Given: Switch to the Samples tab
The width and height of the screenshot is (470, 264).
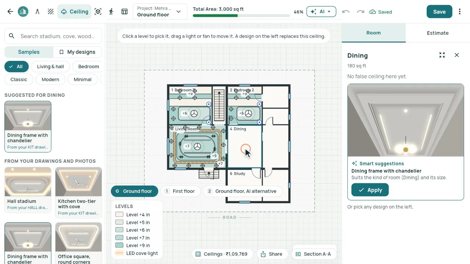Looking at the screenshot, I should [29, 52].
